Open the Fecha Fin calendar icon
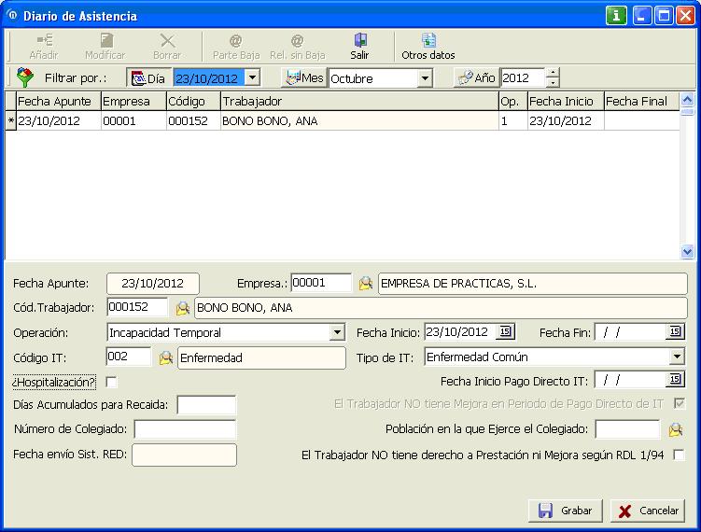The height and width of the screenshot is (532, 701). click(x=675, y=331)
